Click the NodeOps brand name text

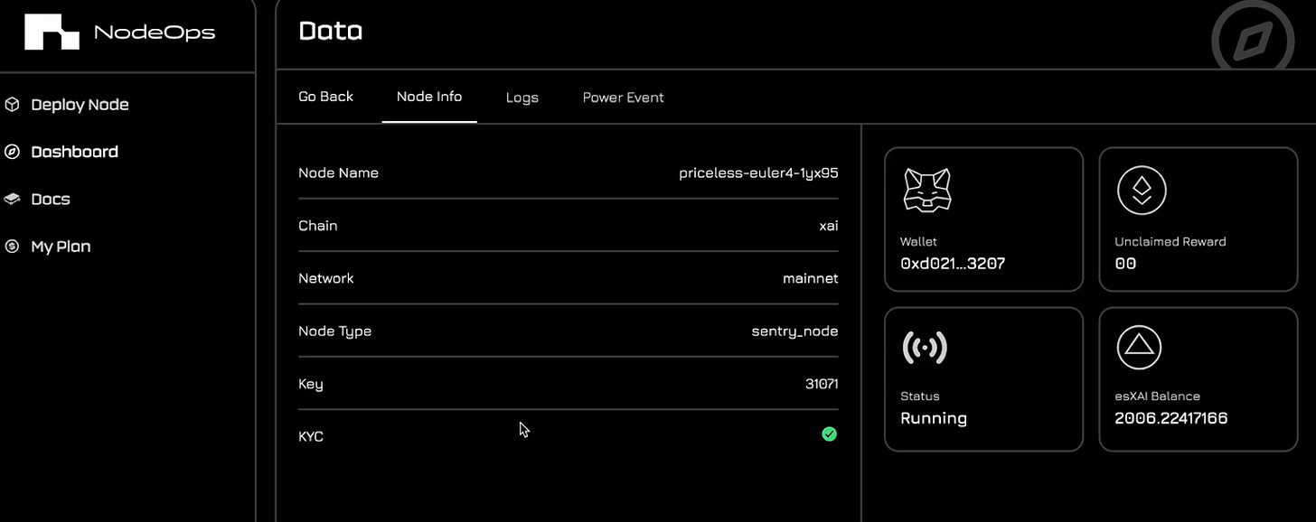(155, 33)
